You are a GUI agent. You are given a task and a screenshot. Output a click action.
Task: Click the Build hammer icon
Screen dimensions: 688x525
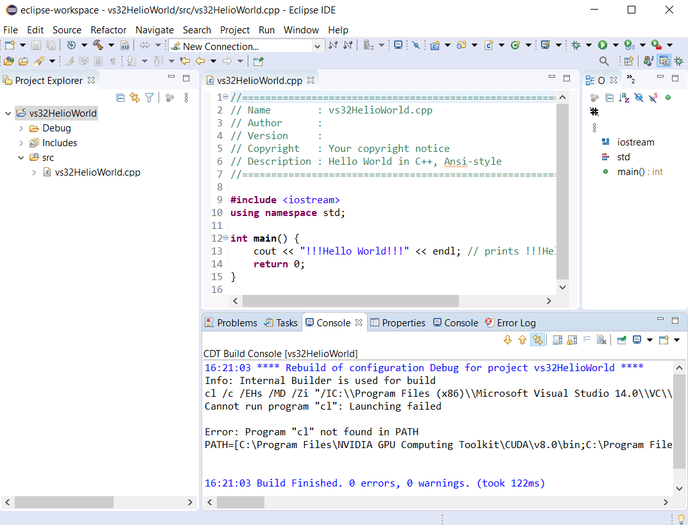click(98, 45)
